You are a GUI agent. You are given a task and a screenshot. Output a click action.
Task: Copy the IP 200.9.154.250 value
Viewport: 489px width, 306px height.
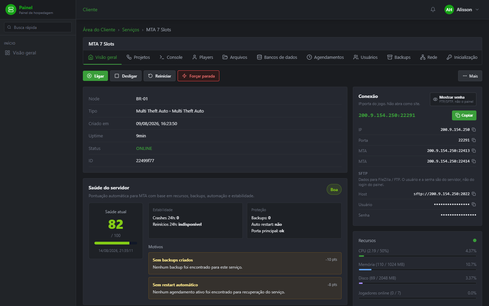tap(474, 130)
